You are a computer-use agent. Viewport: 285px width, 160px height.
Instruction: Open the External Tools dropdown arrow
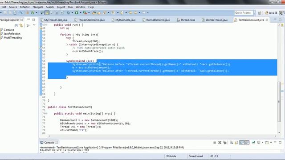(x=89, y=13)
